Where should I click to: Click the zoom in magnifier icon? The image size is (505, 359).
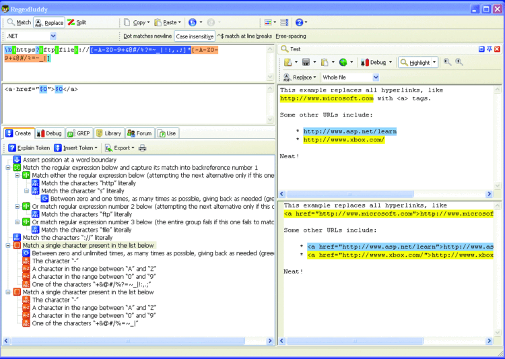[x=459, y=62]
